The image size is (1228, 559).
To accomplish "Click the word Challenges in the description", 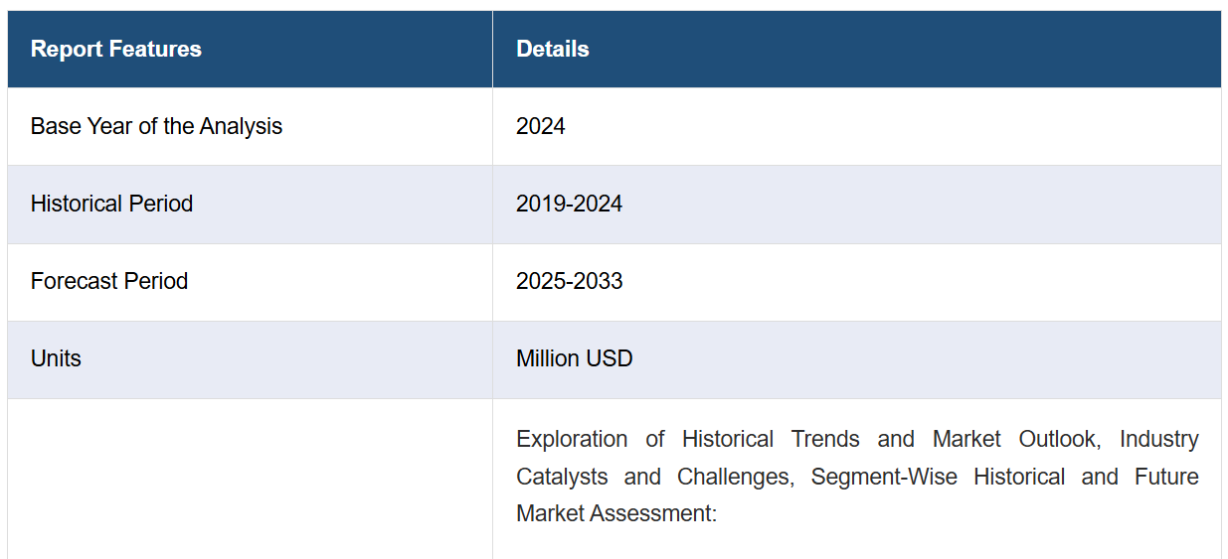I will (x=735, y=477).
